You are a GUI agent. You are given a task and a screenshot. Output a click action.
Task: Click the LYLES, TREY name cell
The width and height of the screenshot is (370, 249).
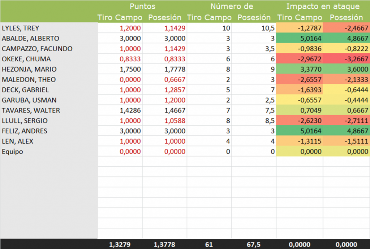(21, 28)
